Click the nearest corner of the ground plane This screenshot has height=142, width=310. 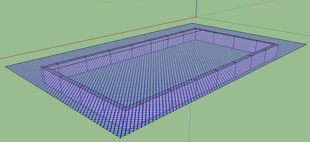coord(119,137)
